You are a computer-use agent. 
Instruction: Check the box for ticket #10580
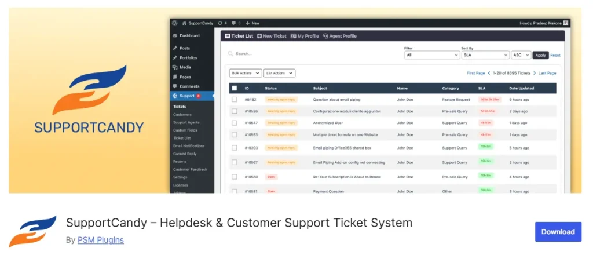235,177
